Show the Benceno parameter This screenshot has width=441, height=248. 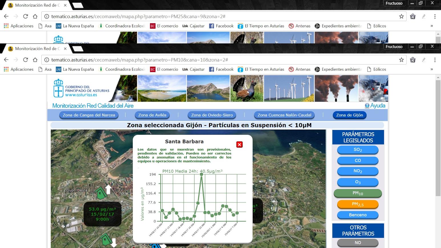tap(358, 215)
